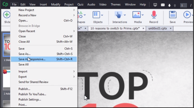Click the up arrow previous-slide icon
This screenshot has width=194, height=108.
175,5
